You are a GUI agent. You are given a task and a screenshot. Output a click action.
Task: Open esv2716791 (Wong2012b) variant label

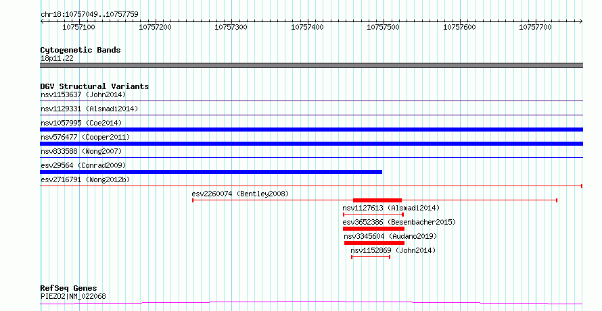(85, 179)
